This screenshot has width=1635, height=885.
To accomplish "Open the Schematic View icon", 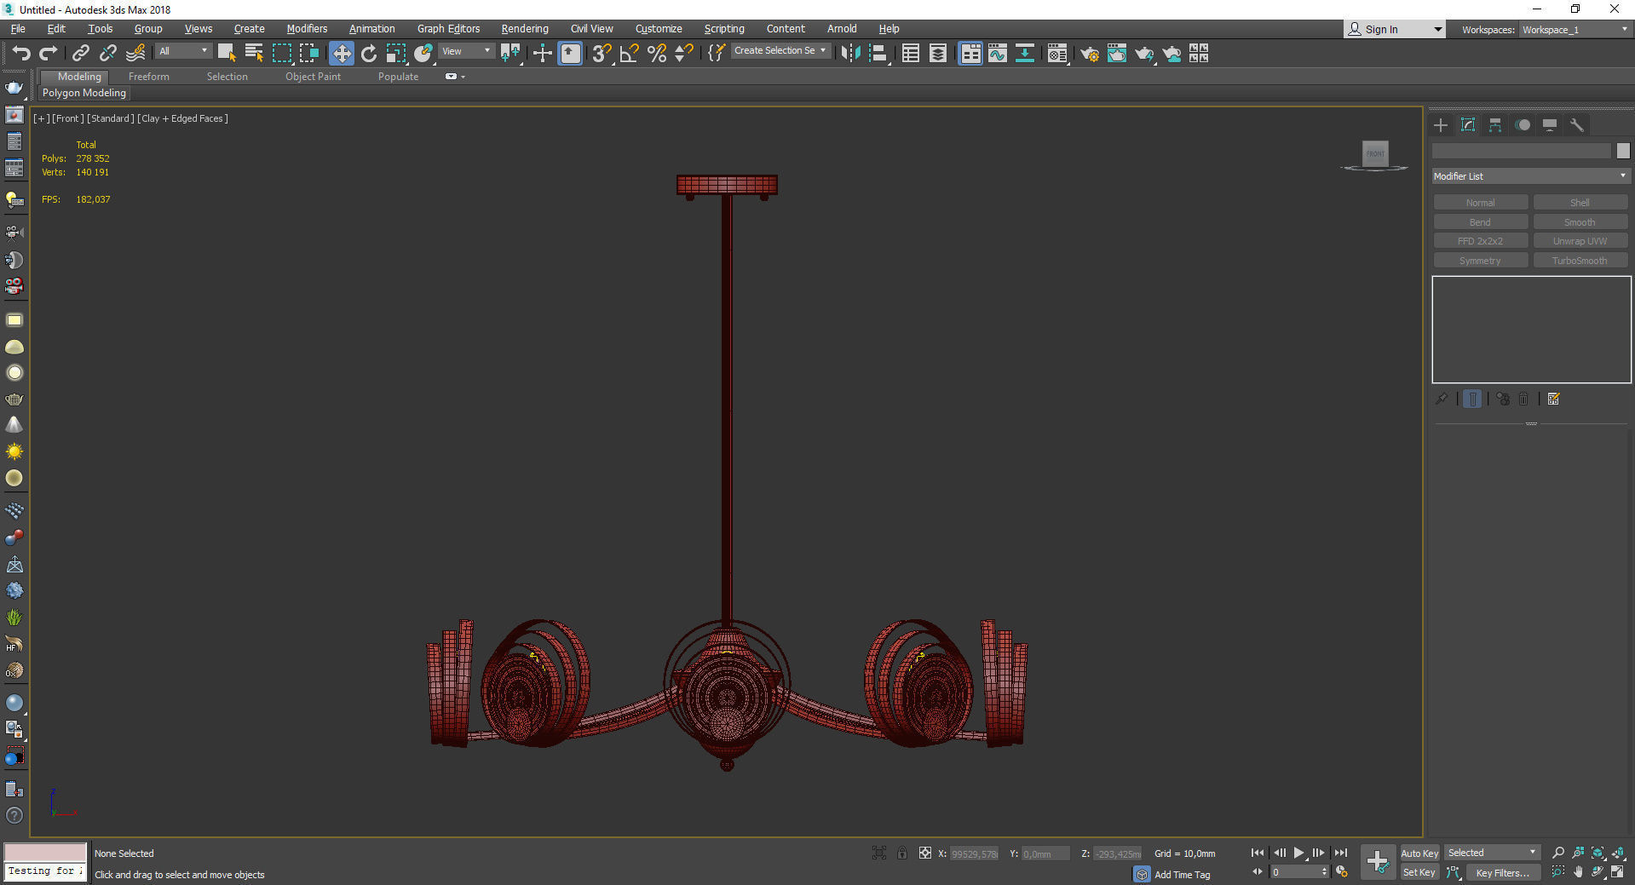I will point(1025,54).
